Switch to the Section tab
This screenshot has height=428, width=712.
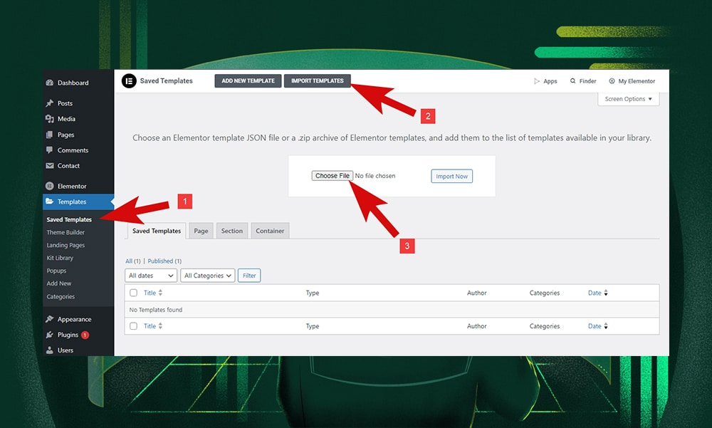[231, 231]
